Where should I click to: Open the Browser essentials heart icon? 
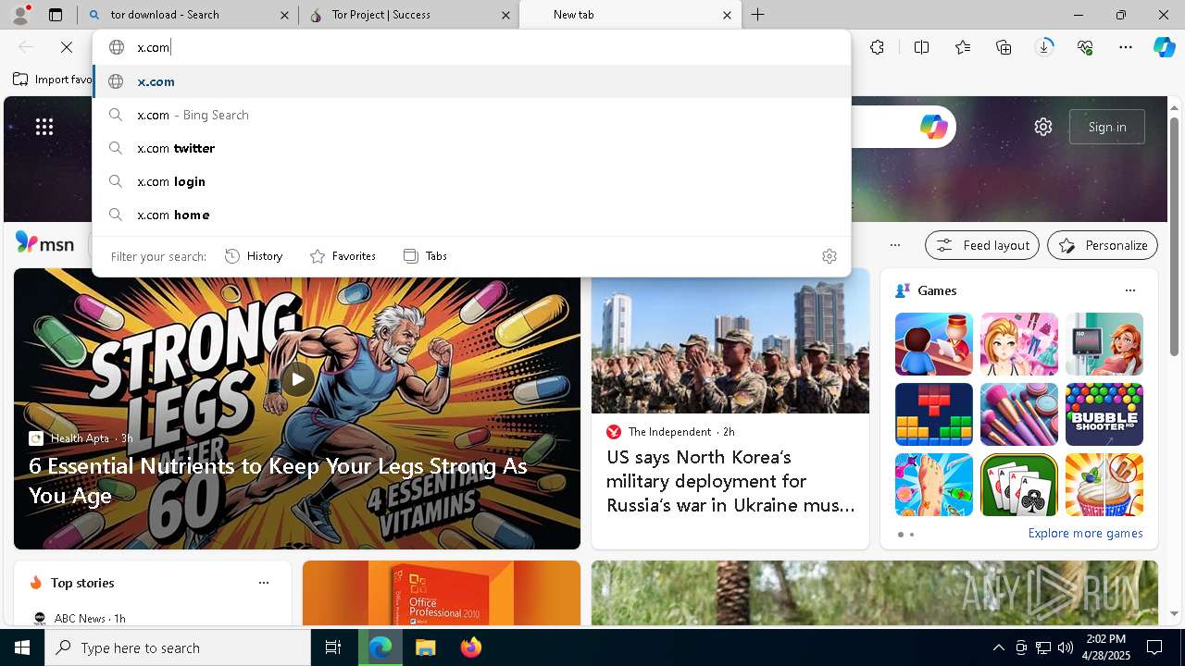tap(1085, 47)
